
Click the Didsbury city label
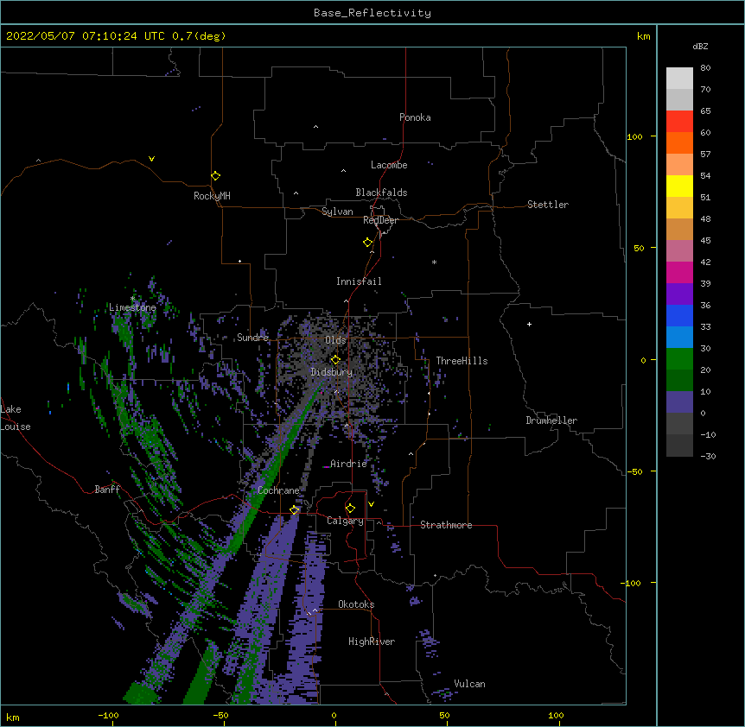tap(332, 372)
